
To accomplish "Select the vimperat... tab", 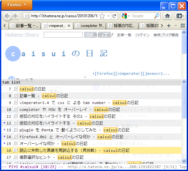I will (57, 26).
